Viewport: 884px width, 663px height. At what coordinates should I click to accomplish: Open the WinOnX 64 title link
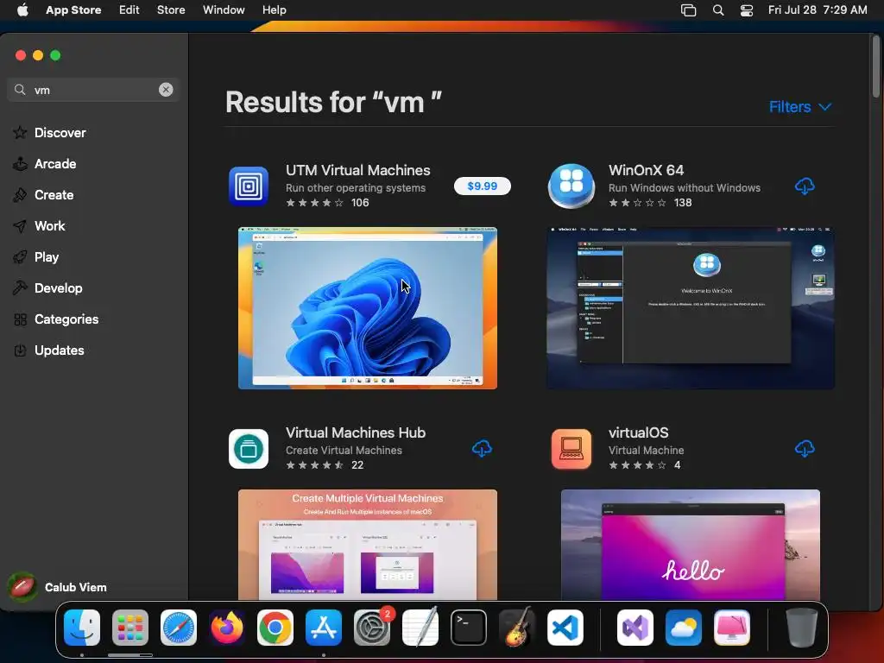point(646,170)
